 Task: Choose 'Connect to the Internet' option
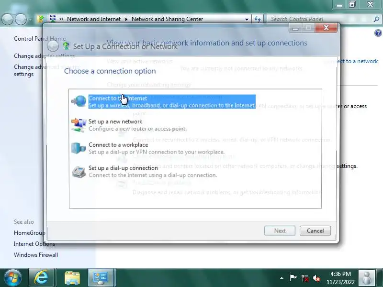point(172,101)
